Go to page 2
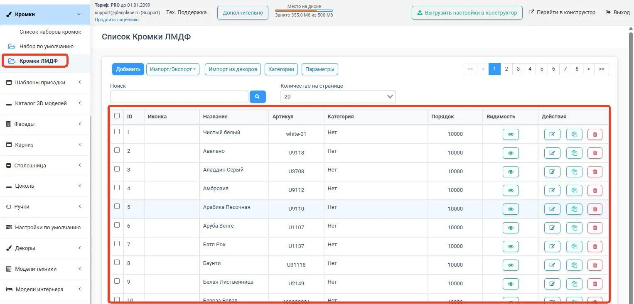 click(506, 69)
